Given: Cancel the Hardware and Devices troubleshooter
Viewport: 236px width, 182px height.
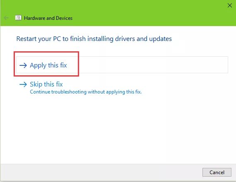Looking at the screenshot, I should tap(217, 172).
